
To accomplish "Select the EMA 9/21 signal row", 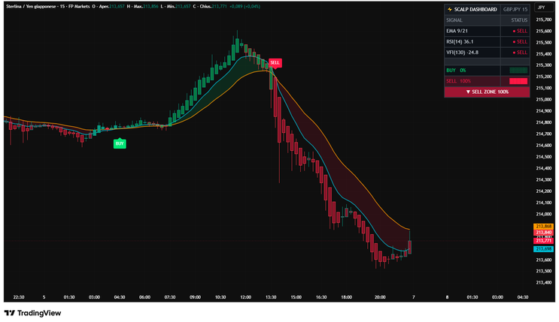I will 487,31.
